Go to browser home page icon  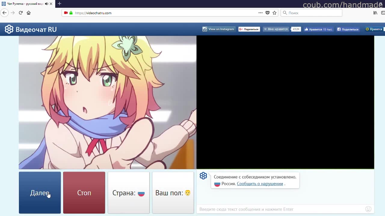coord(29,13)
